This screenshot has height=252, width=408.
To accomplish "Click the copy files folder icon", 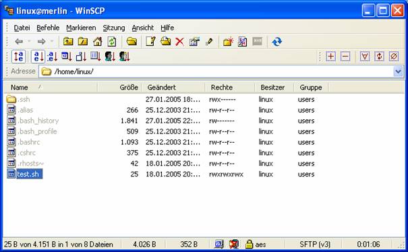I will pyautogui.click(x=165, y=42).
